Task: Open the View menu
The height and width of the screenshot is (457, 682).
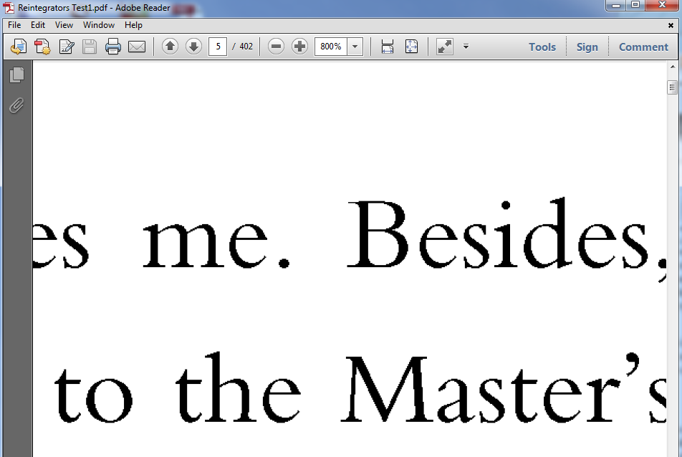Action: click(x=64, y=25)
